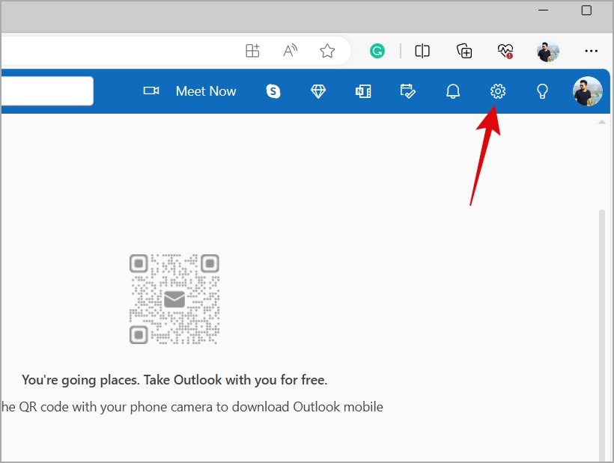Open Browser essentials heartbeat icon
This screenshot has height=463, width=614.
(x=505, y=51)
